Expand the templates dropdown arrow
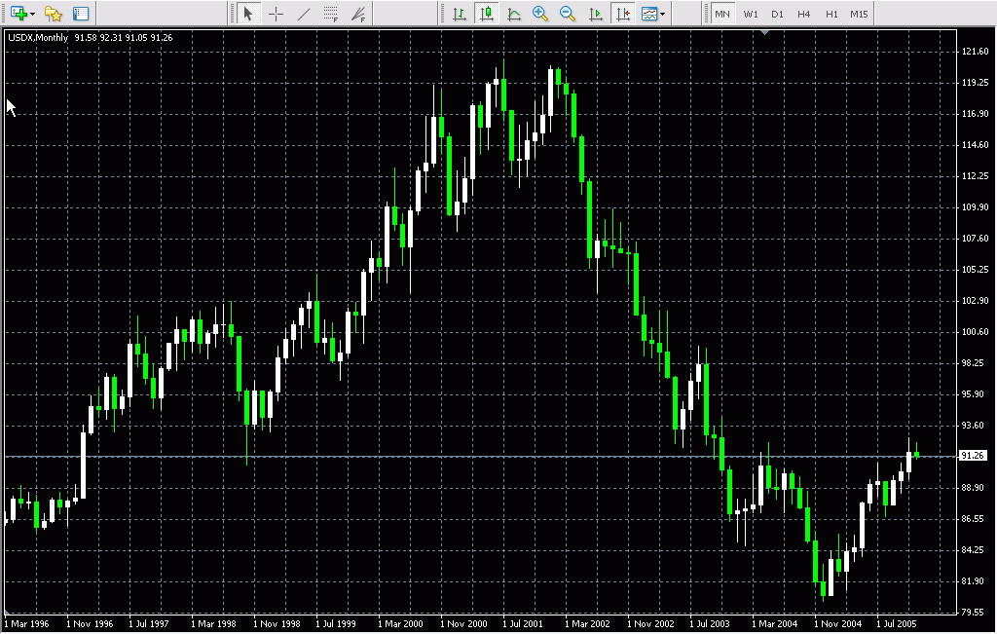The image size is (997, 634). [662, 14]
